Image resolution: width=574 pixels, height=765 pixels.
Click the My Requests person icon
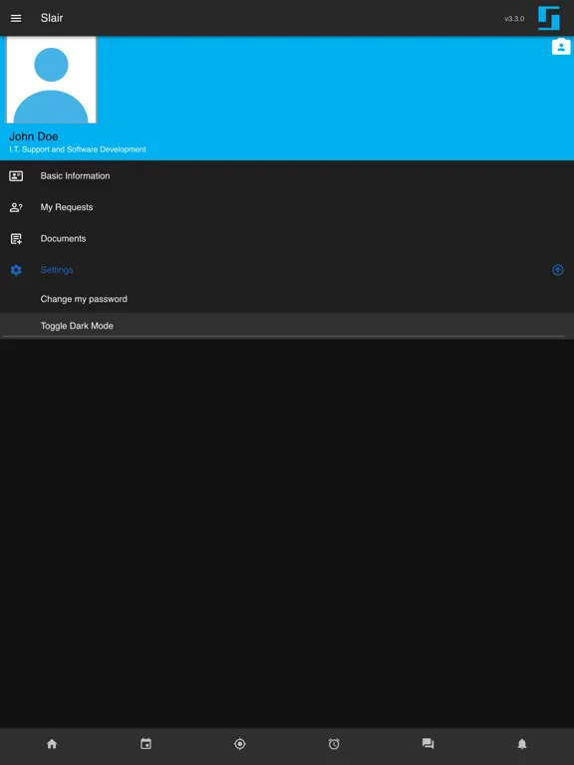pos(16,207)
